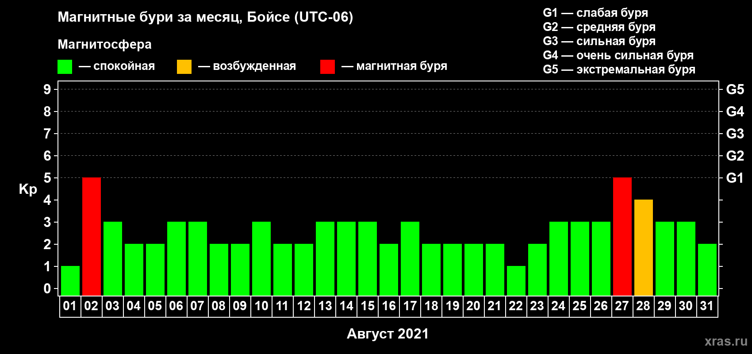Screen dimensions: 752x354
Task: Click date label '20' on the axis
Action: click(473, 306)
